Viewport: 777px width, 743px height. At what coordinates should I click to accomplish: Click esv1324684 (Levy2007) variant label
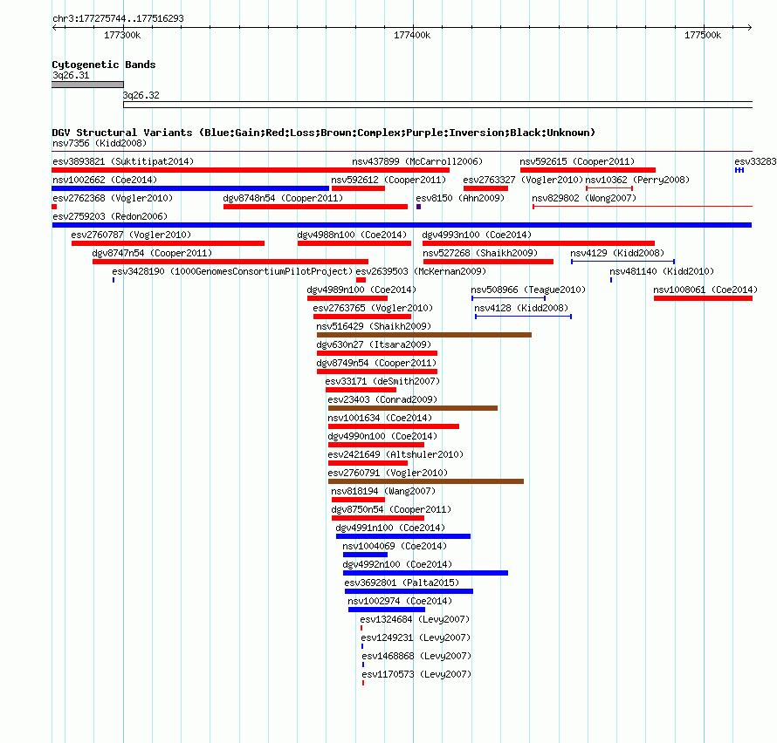415,619
